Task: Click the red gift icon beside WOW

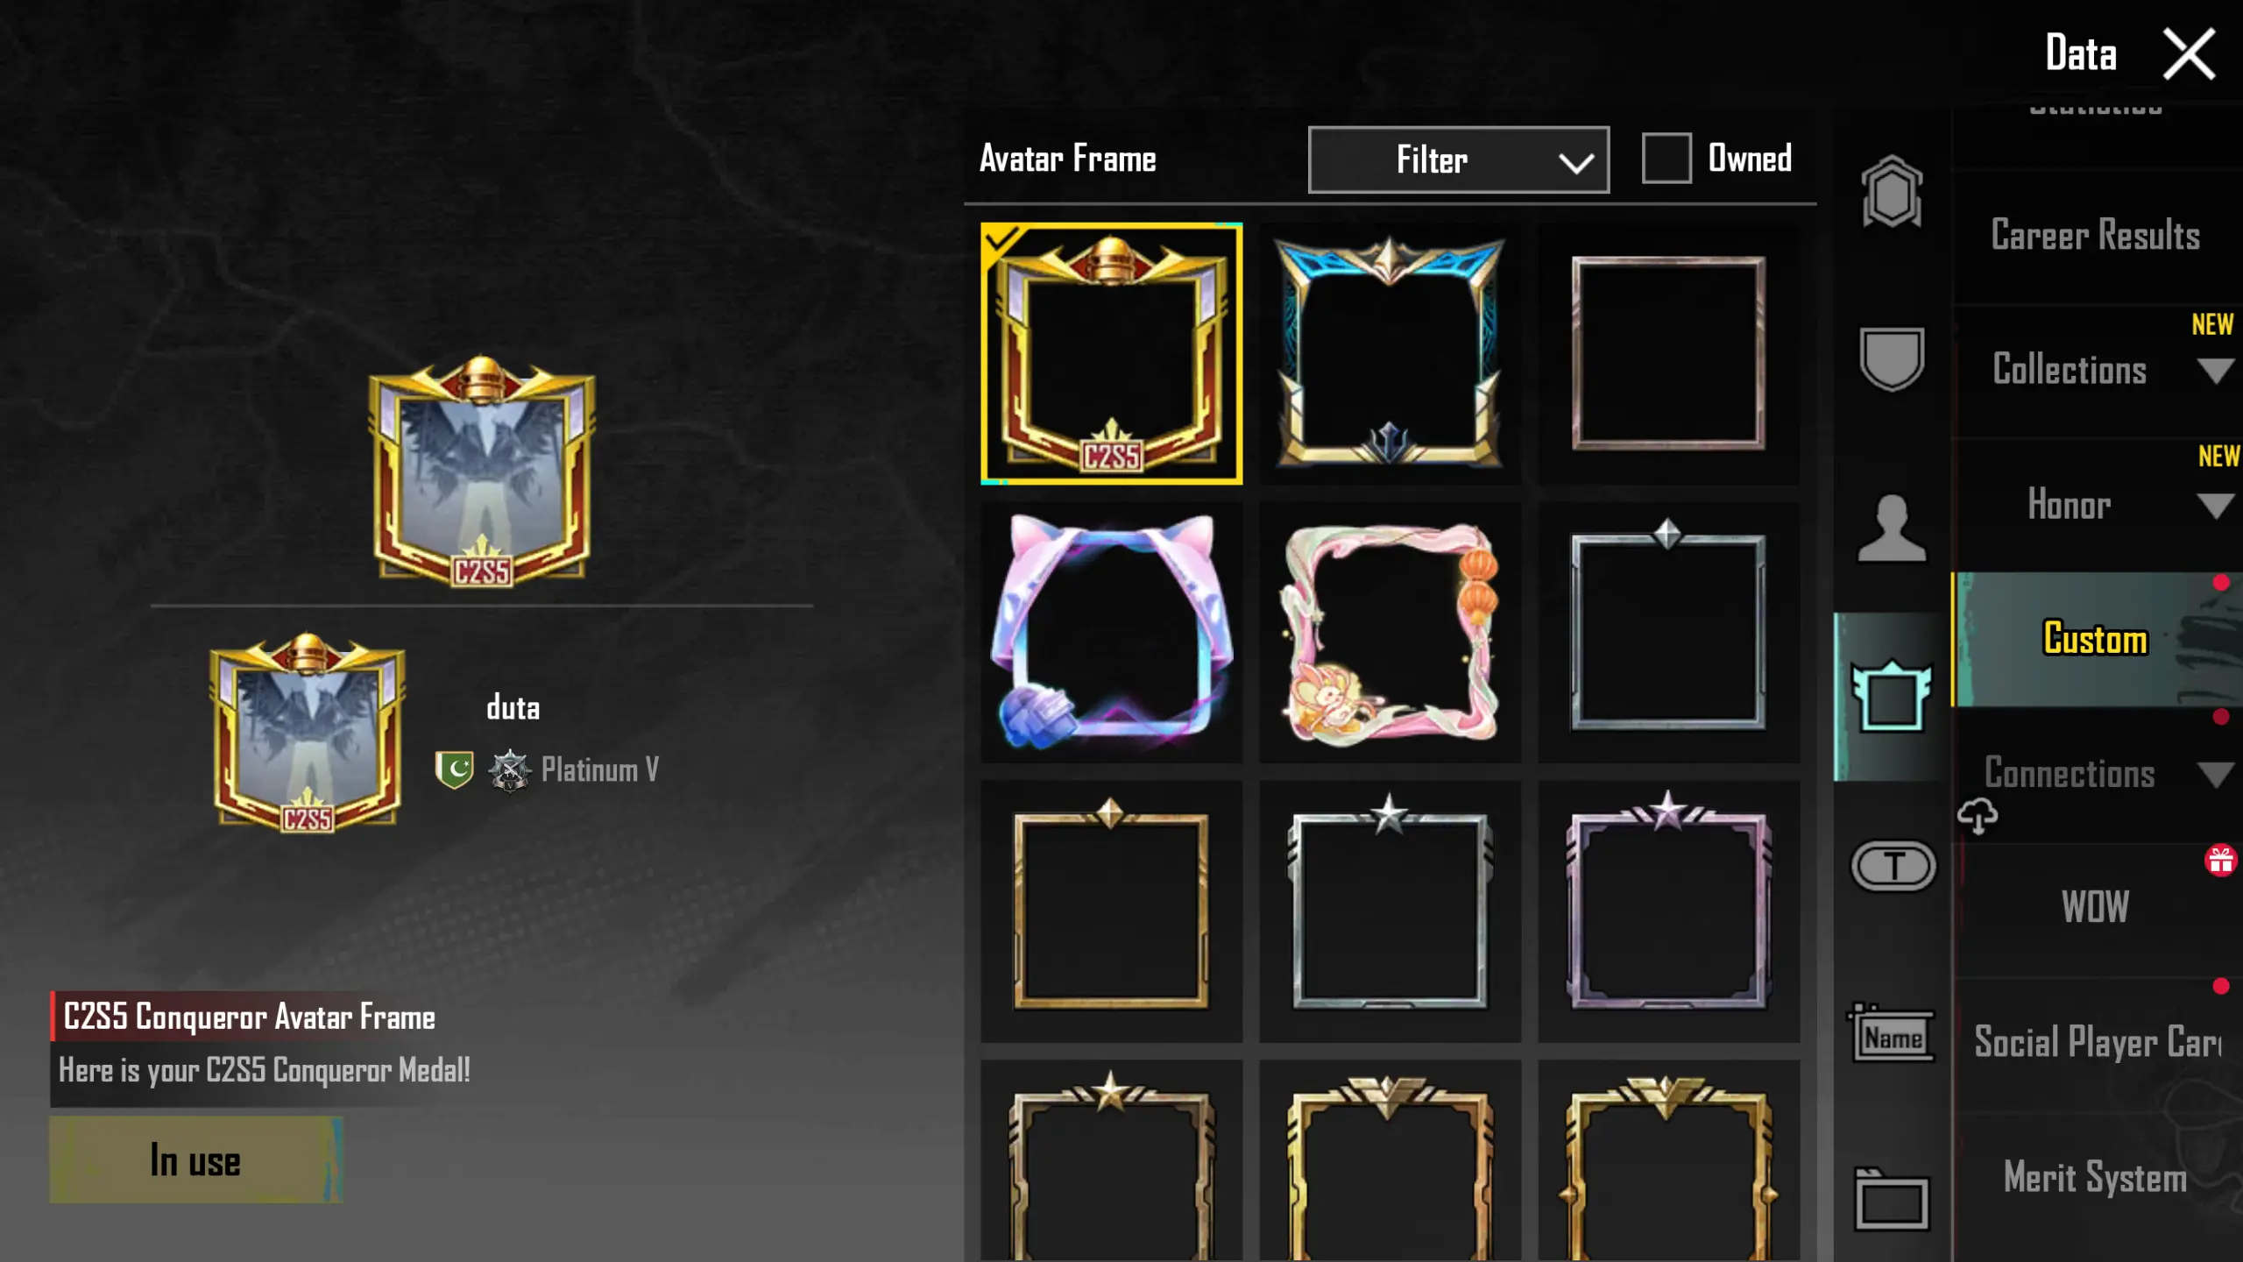Action: 2220,861
